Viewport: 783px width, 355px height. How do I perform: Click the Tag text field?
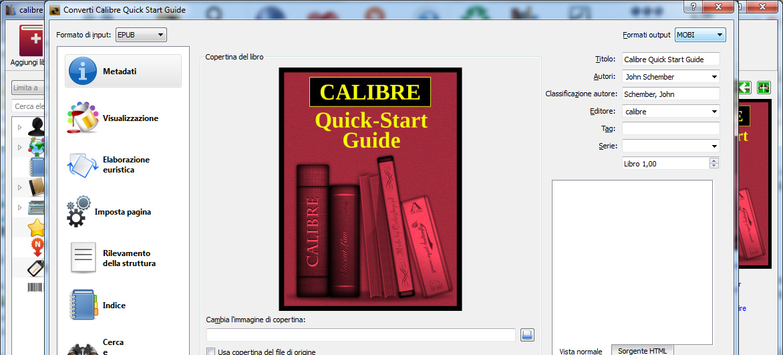coord(671,128)
